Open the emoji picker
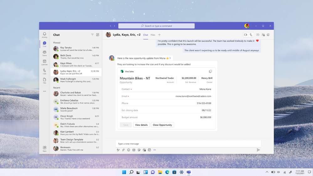Viewport: 313px width, 176px height. [x=128, y=150]
